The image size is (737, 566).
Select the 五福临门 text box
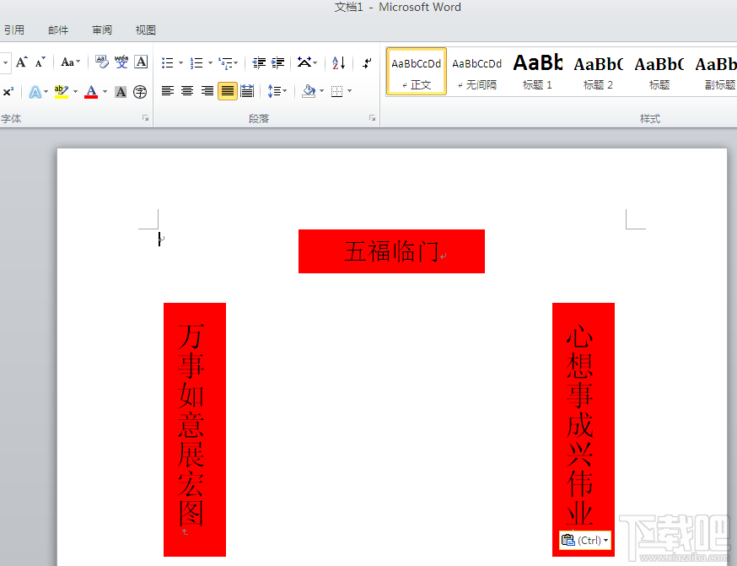point(391,251)
